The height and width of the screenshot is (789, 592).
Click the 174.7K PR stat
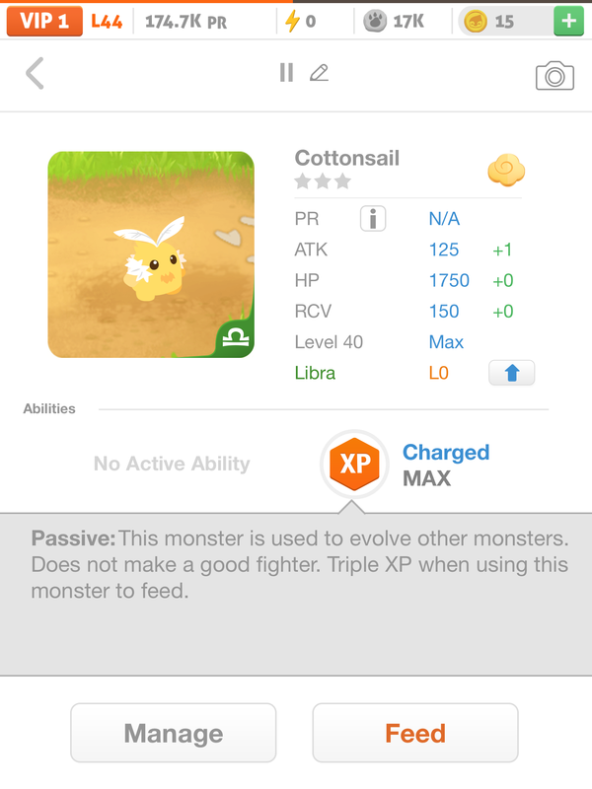pos(185,21)
